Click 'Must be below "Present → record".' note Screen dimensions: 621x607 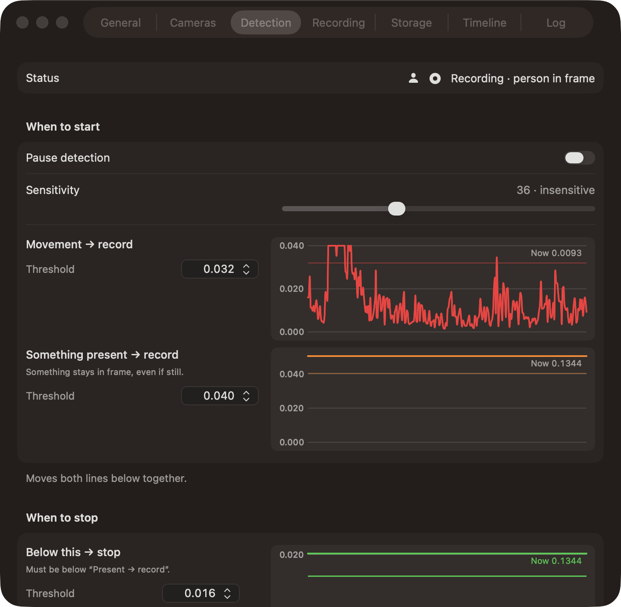pos(98,569)
